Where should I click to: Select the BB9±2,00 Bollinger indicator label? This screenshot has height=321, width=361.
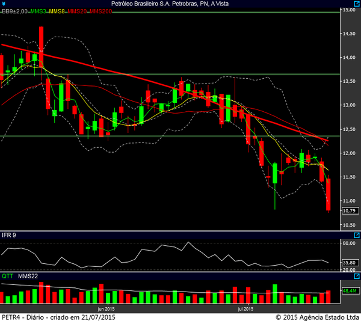pos(13,11)
